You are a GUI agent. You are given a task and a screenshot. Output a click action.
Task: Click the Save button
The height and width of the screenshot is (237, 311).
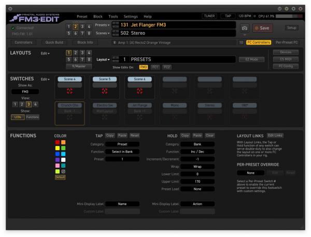(x=262, y=28)
